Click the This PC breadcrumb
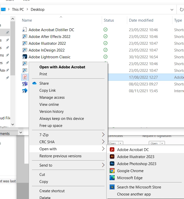Screen dimensions: 184x199 (x=18, y=10)
